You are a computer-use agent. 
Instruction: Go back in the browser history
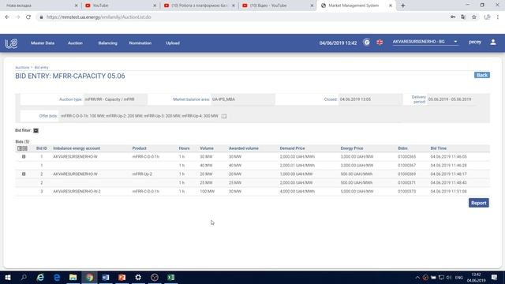pos(7,17)
